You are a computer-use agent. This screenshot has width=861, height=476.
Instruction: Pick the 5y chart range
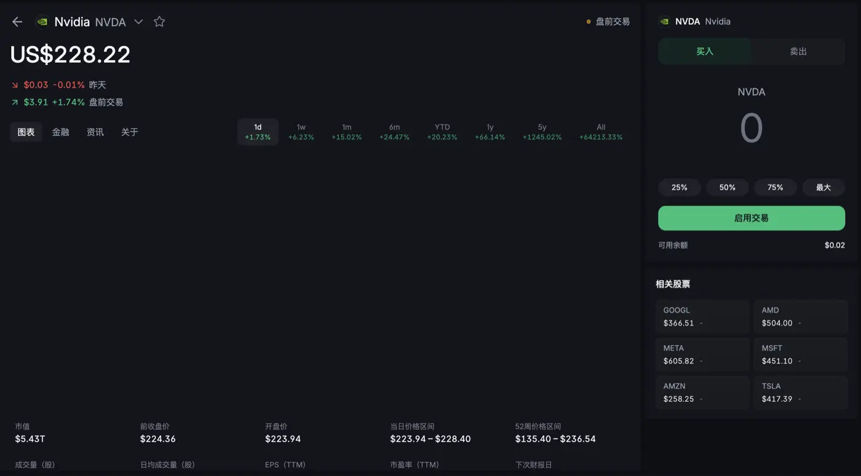[542, 132]
